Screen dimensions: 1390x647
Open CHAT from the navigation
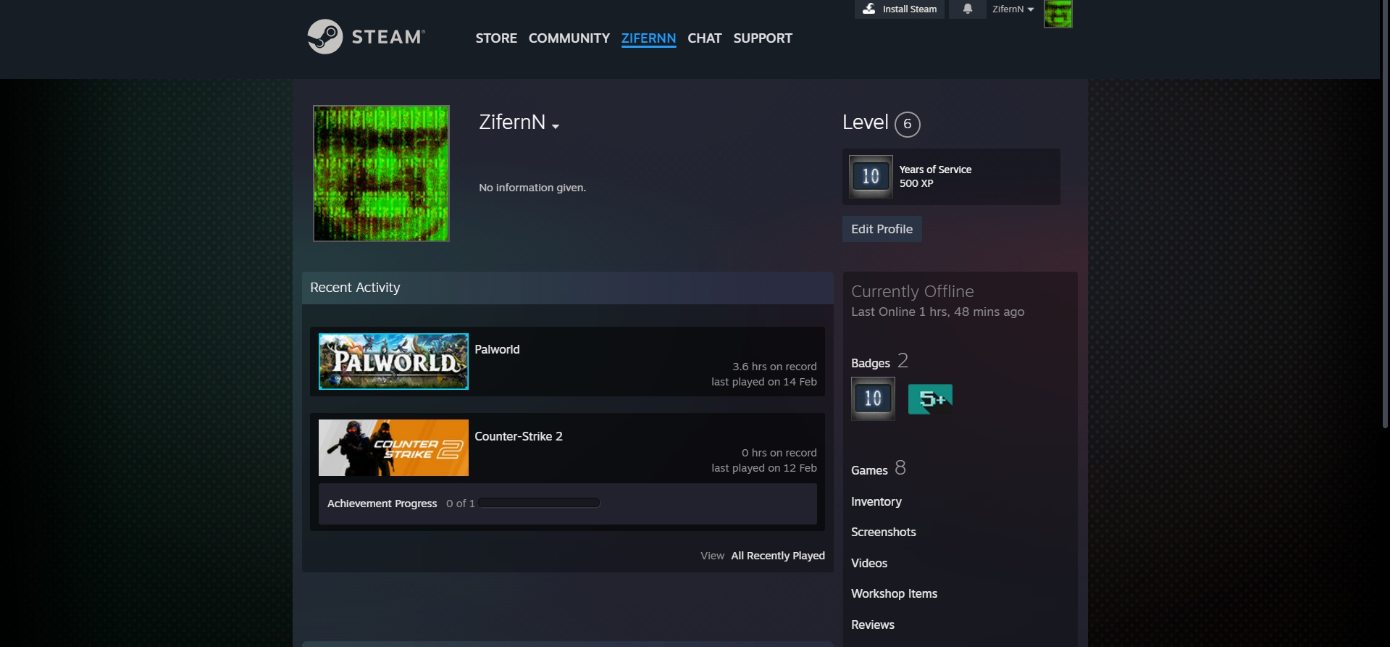705,38
